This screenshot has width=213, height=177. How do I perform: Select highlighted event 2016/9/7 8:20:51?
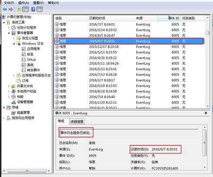(x=129, y=41)
